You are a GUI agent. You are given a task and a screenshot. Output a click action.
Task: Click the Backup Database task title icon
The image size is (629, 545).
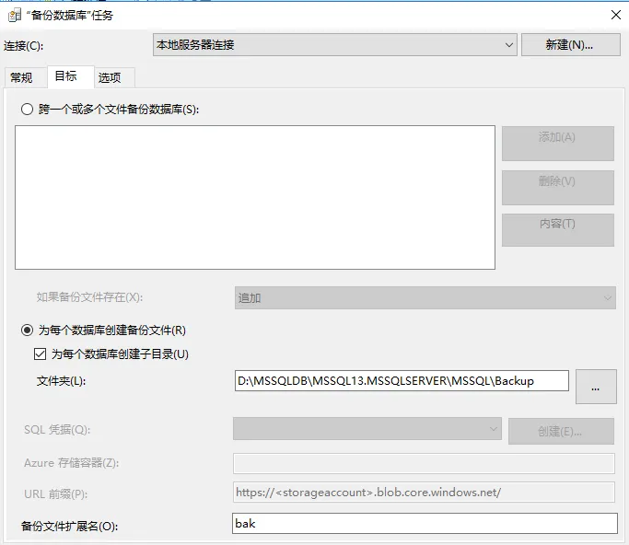click(15, 16)
